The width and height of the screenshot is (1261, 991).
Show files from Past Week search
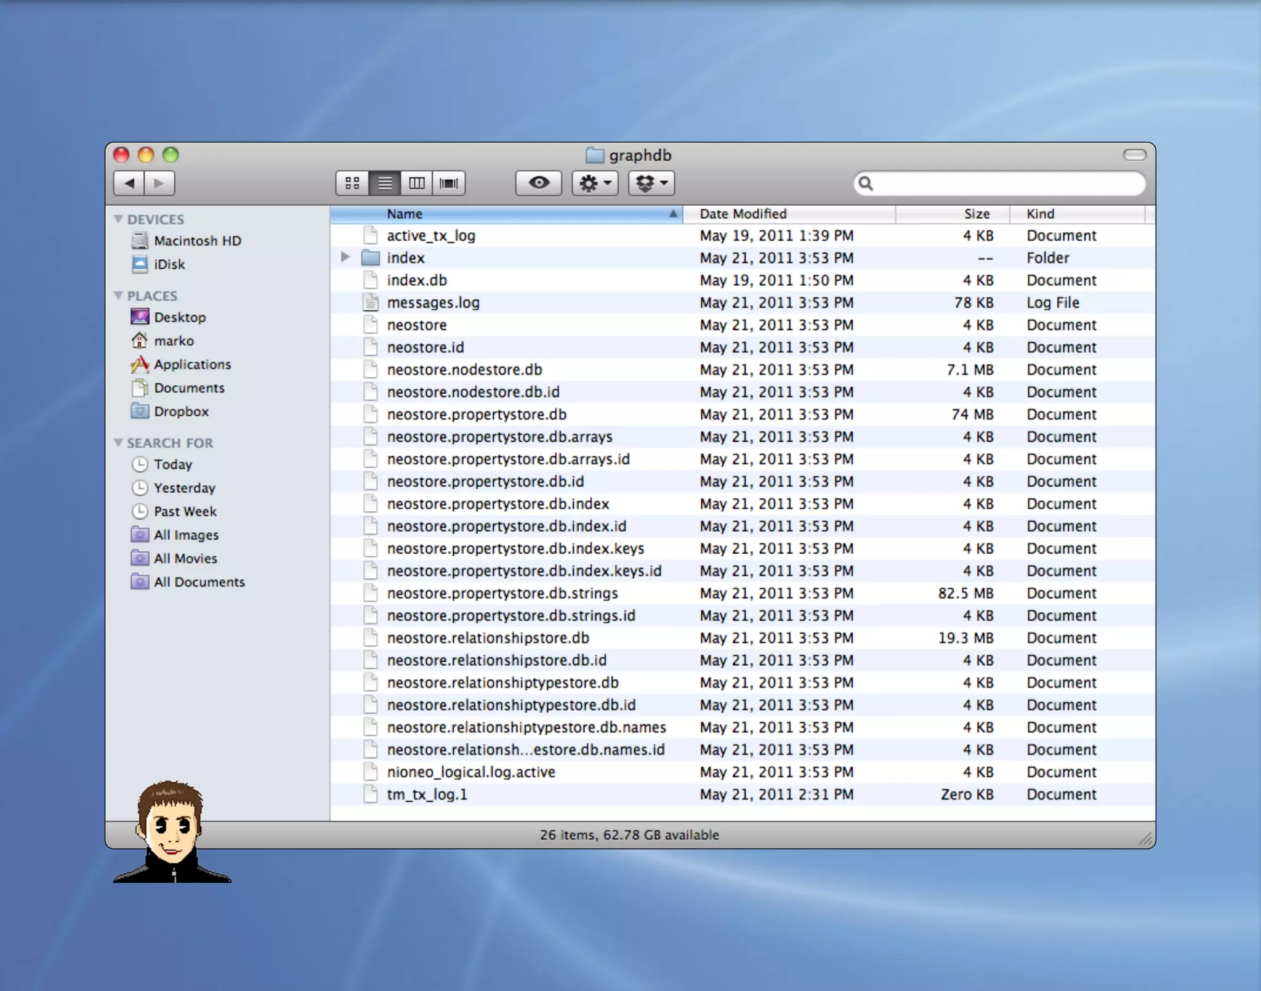tap(185, 511)
